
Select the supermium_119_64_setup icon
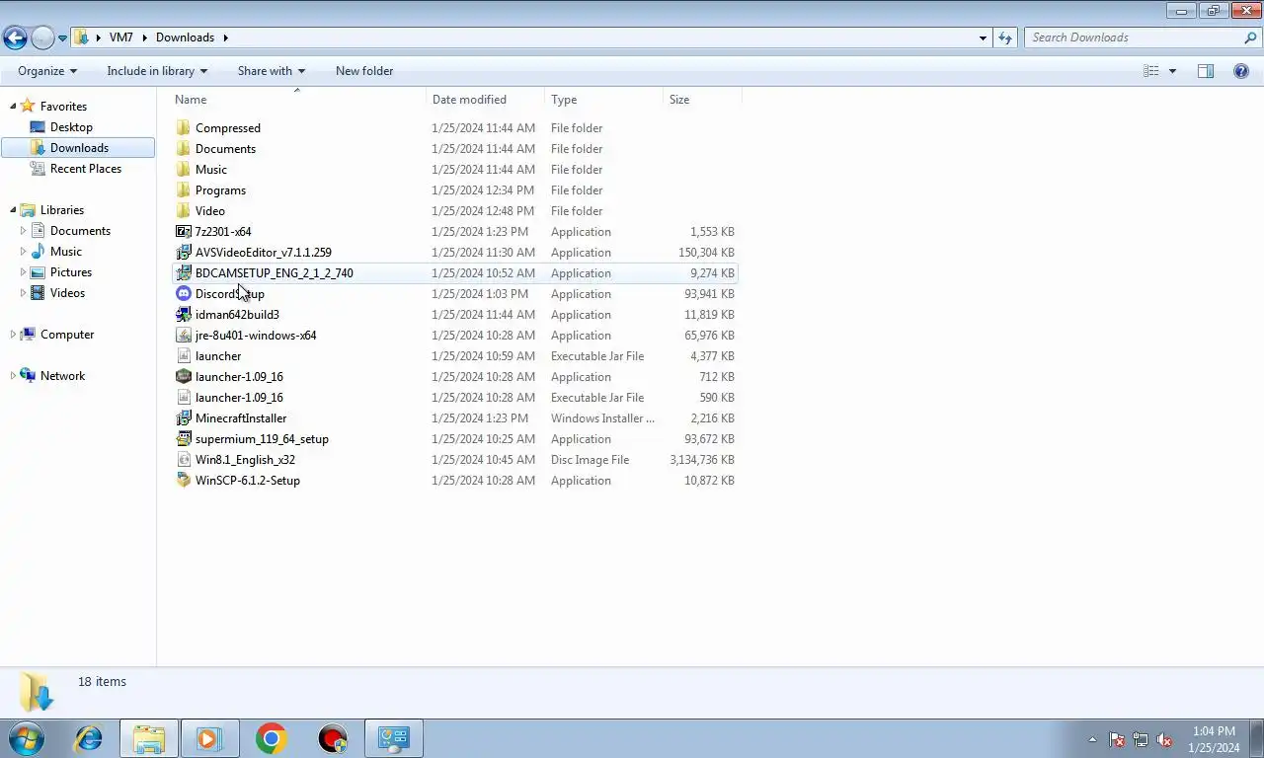(x=183, y=439)
